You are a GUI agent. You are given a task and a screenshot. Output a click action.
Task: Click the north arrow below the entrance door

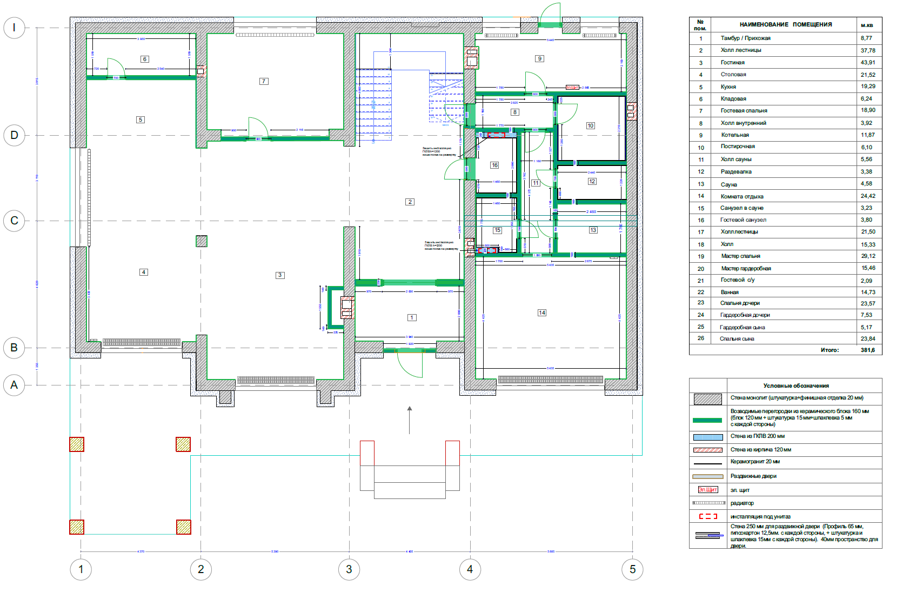[x=410, y=420]
